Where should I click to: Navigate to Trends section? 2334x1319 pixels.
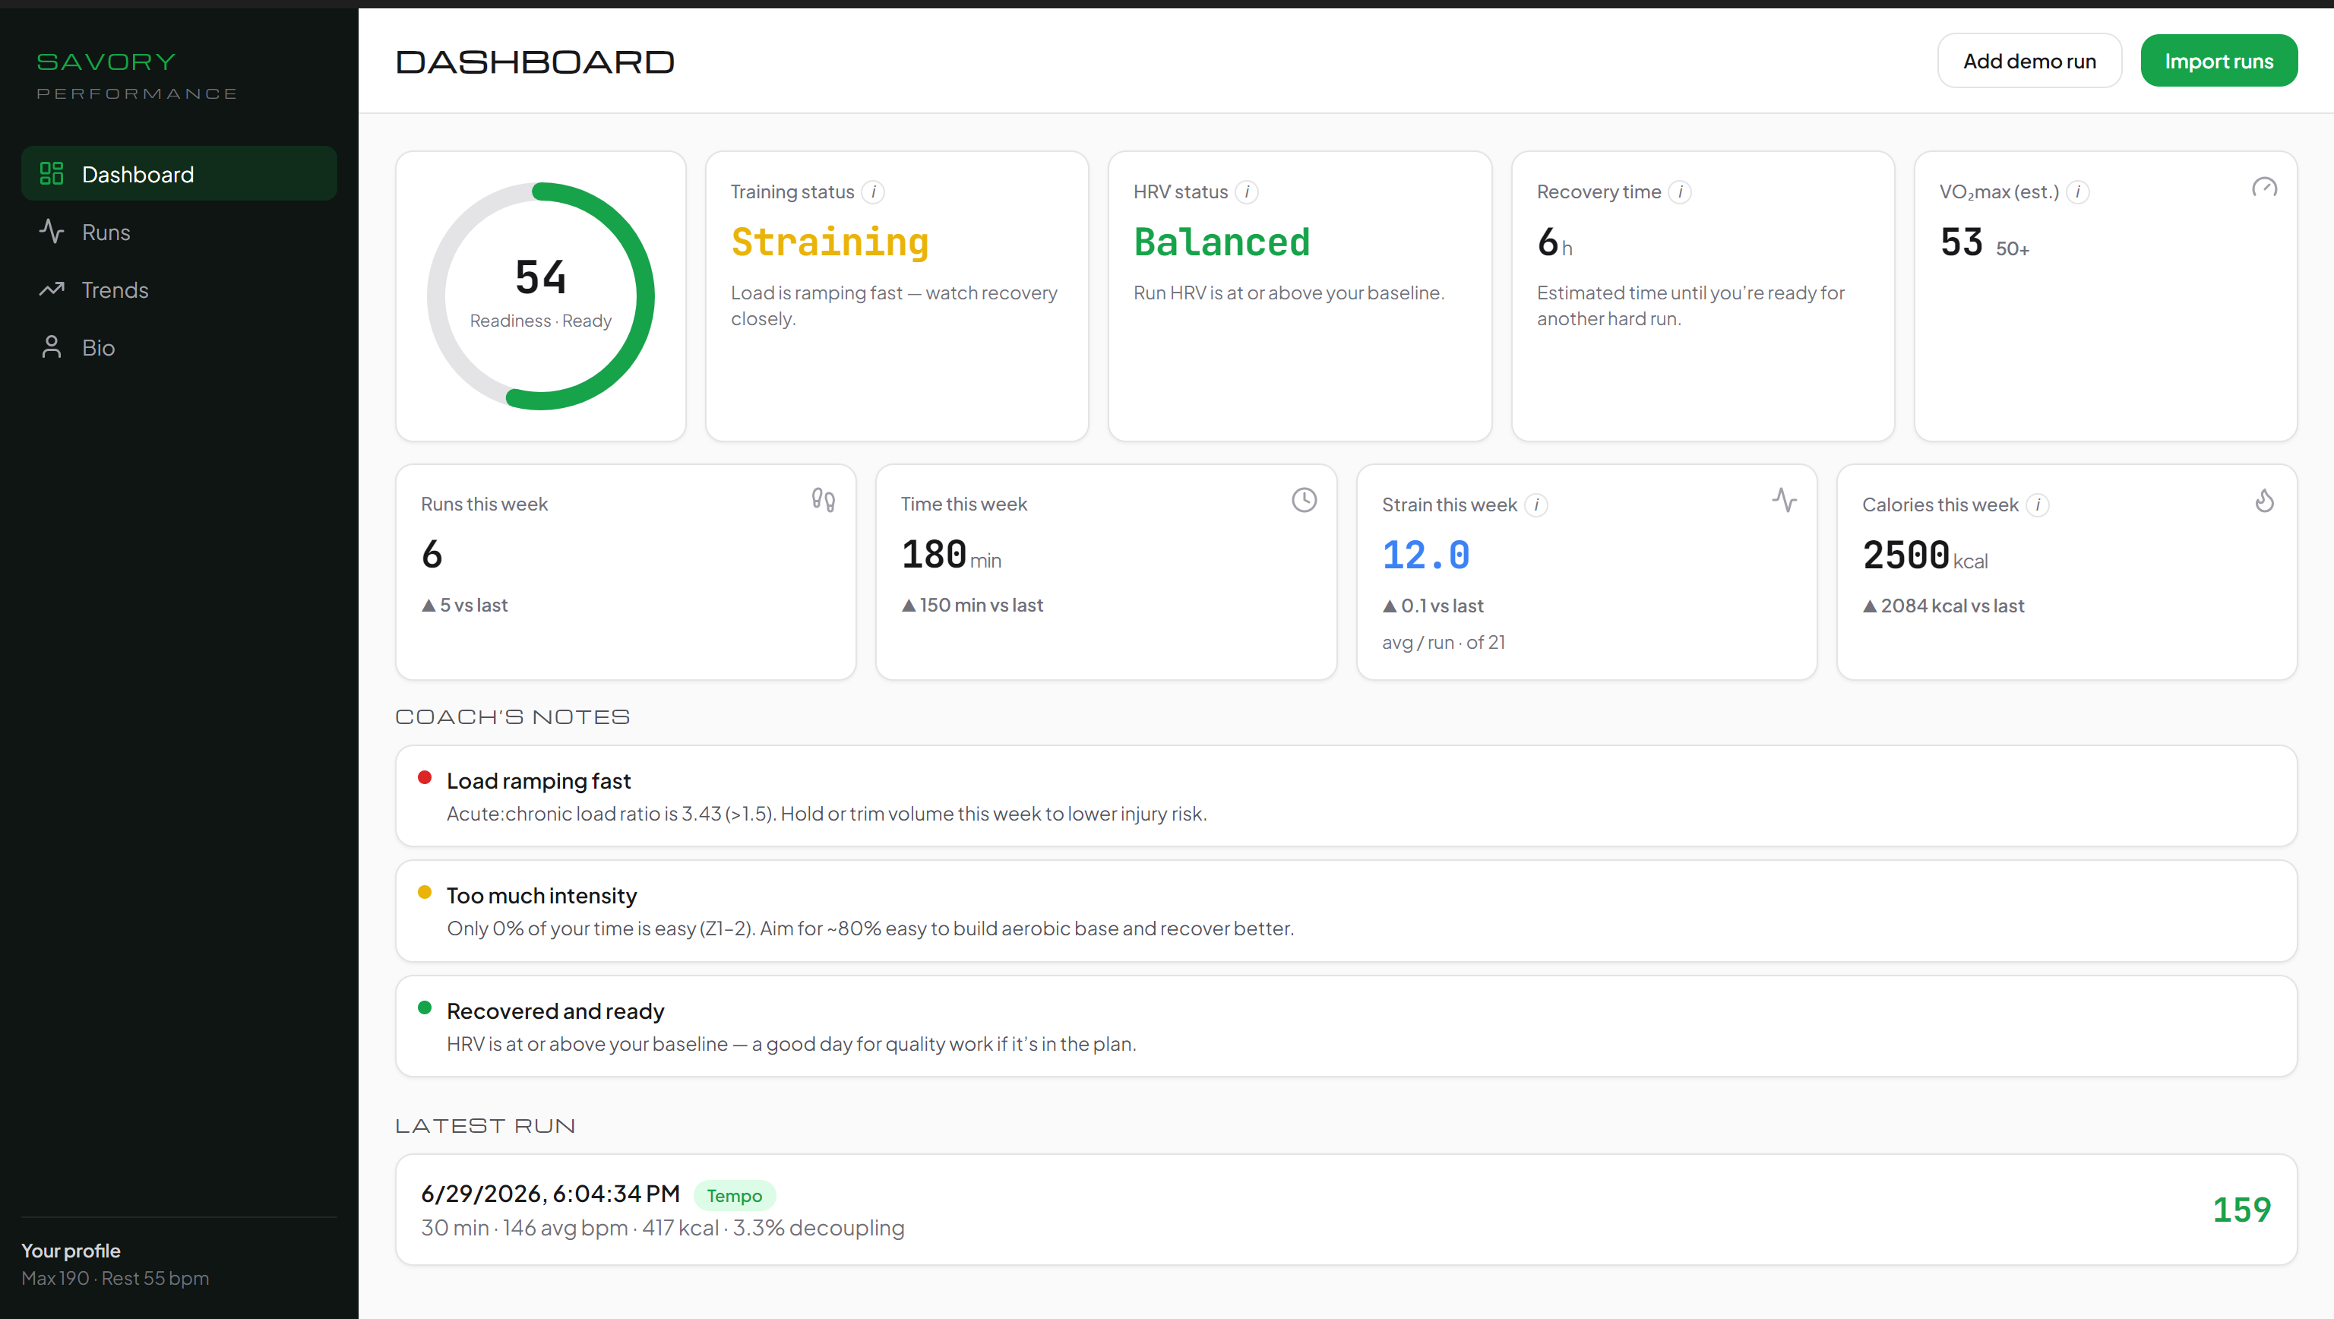point(179,290)
